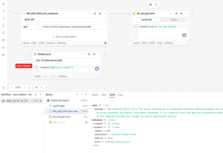Viewport: 223px width, 153px height.
Task: Open the sidebar menu (hamburger) icon
Action: point(4,11)
